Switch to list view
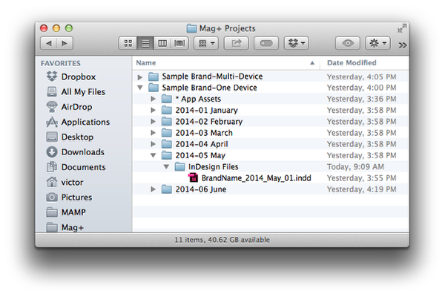Screen dimensions: 445x297 coord(145,44)
